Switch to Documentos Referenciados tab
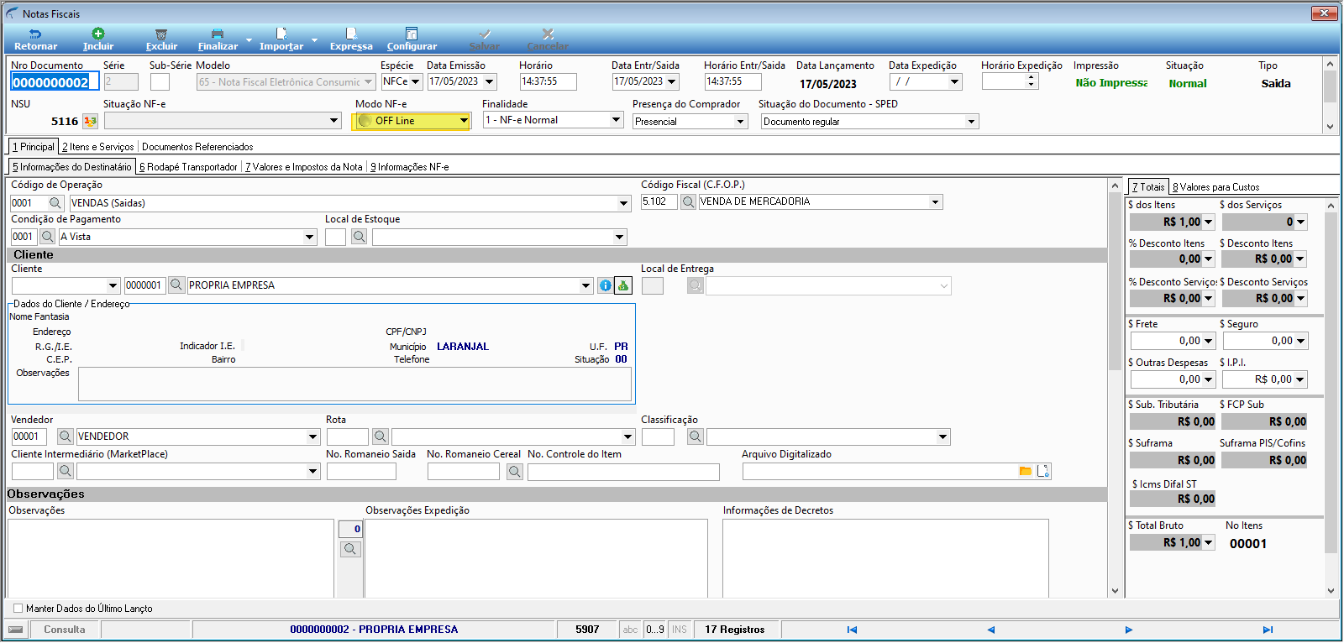 197,147
